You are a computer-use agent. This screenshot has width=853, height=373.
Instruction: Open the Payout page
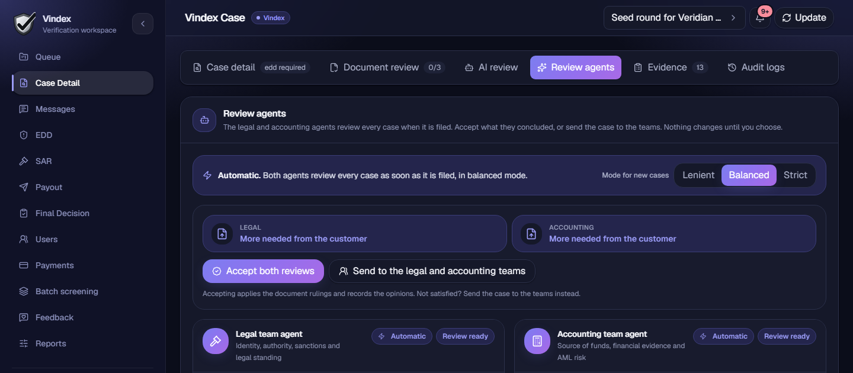(x=82, y=187)
